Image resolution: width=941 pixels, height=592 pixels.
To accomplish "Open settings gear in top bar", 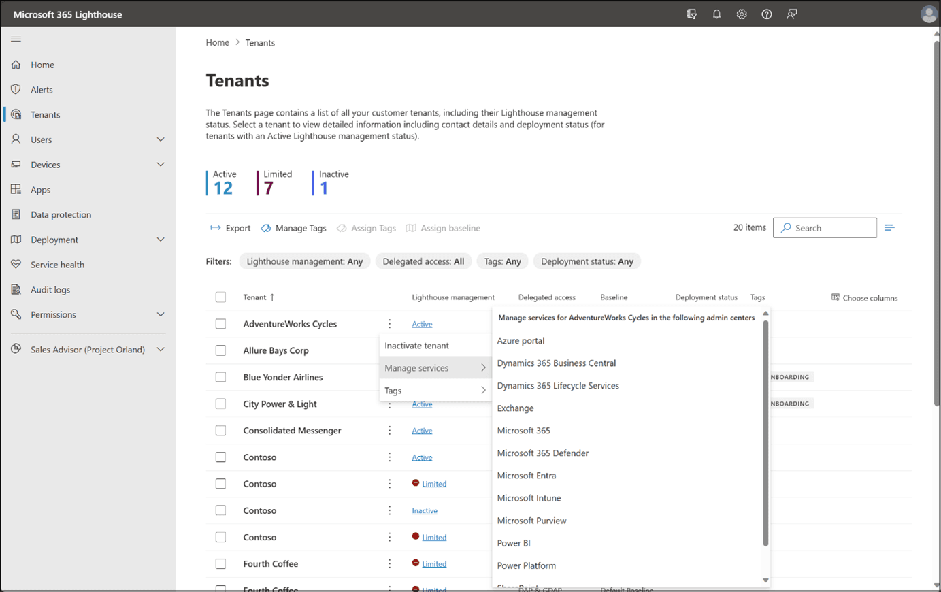I will (742, 14).
